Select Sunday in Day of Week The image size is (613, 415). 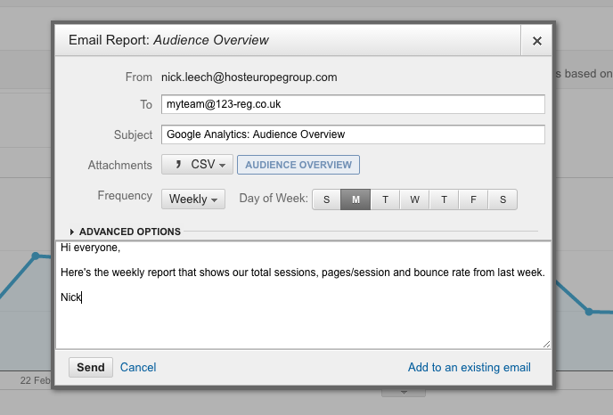(326, 199)
